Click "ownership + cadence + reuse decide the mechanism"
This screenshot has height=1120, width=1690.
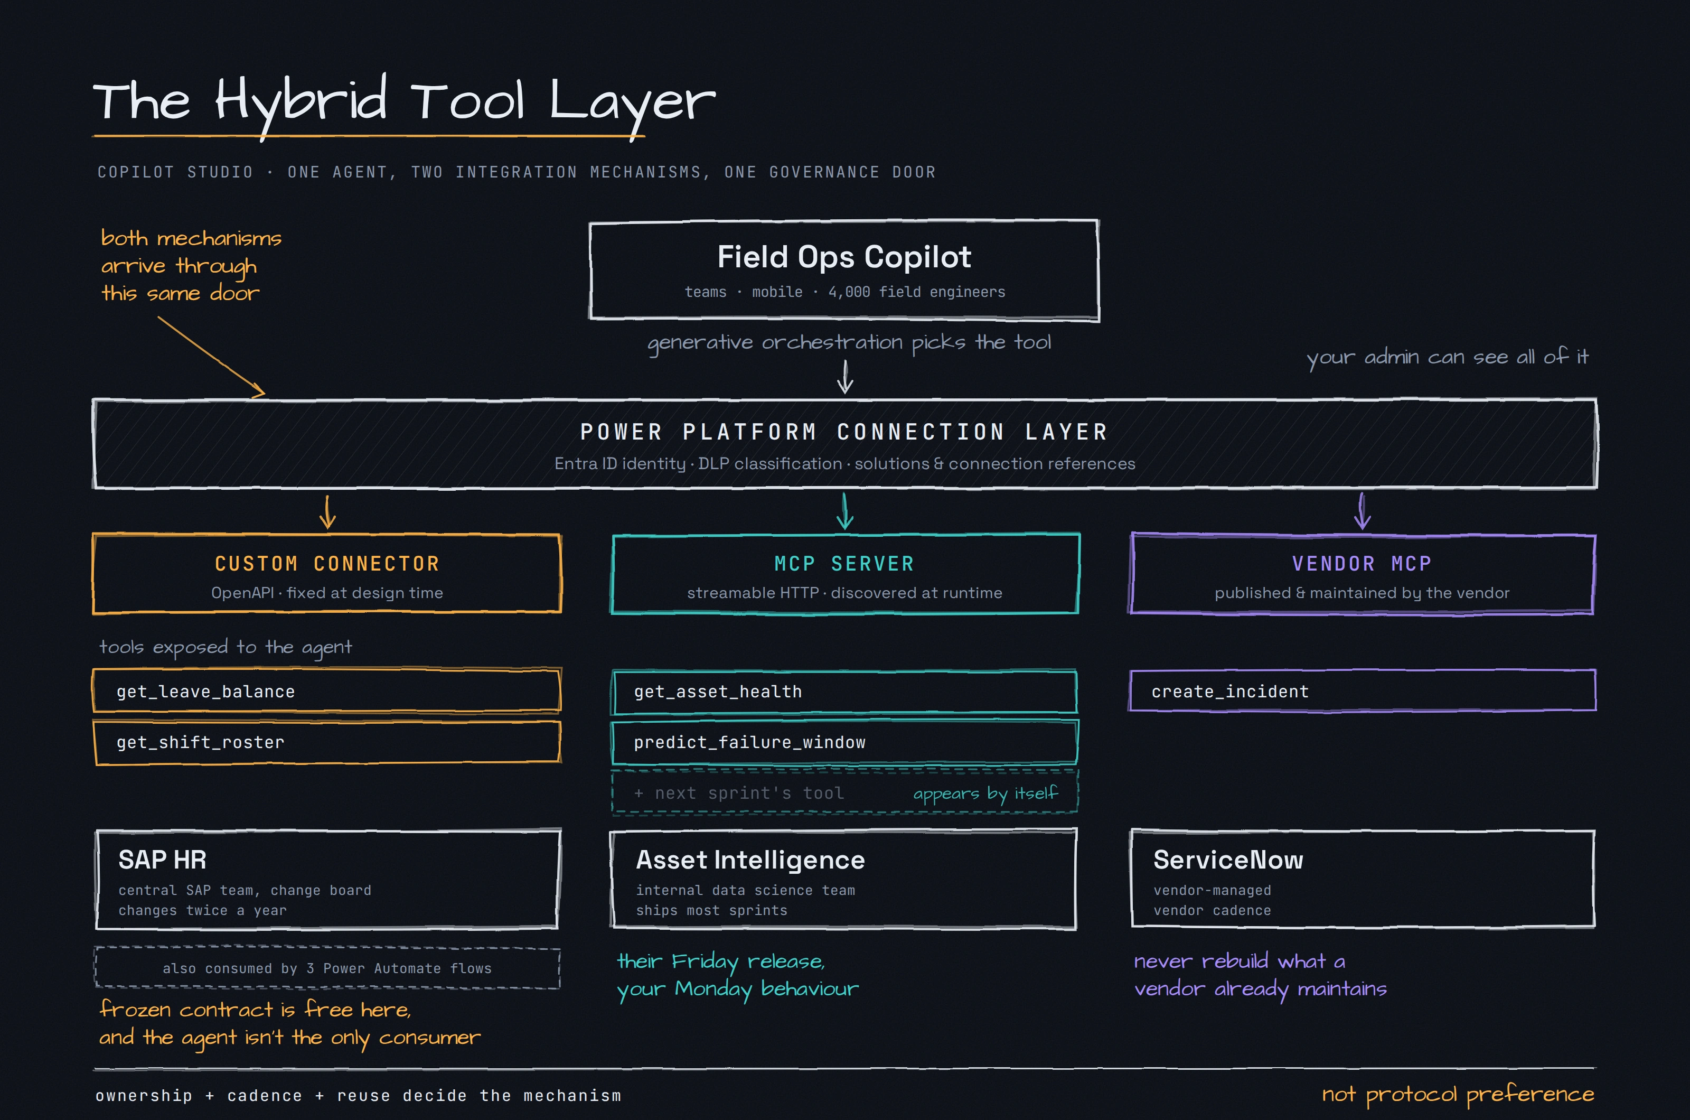point(359,1096)
